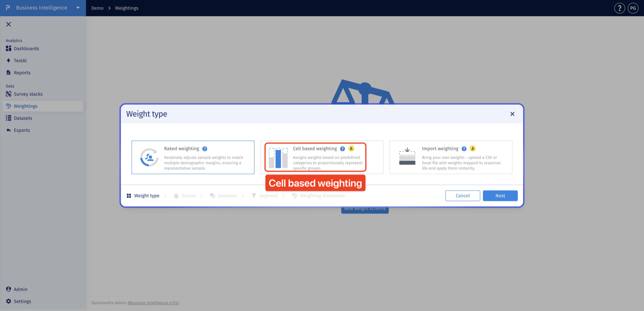Jump to the Segment step
Screen dimensions: 644x311
(x=264, y=196)
